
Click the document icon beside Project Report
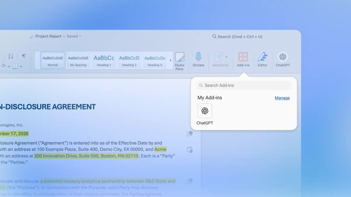click(x=32, y=36)
